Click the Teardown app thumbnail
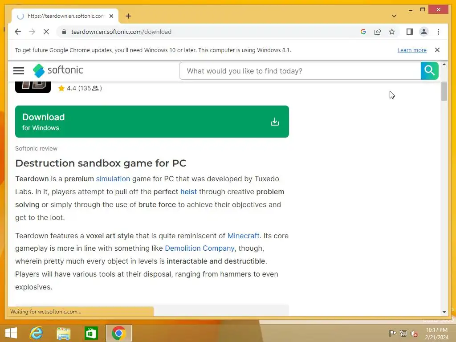The width and height of the screenshot is (456, 342). [33, 87]
